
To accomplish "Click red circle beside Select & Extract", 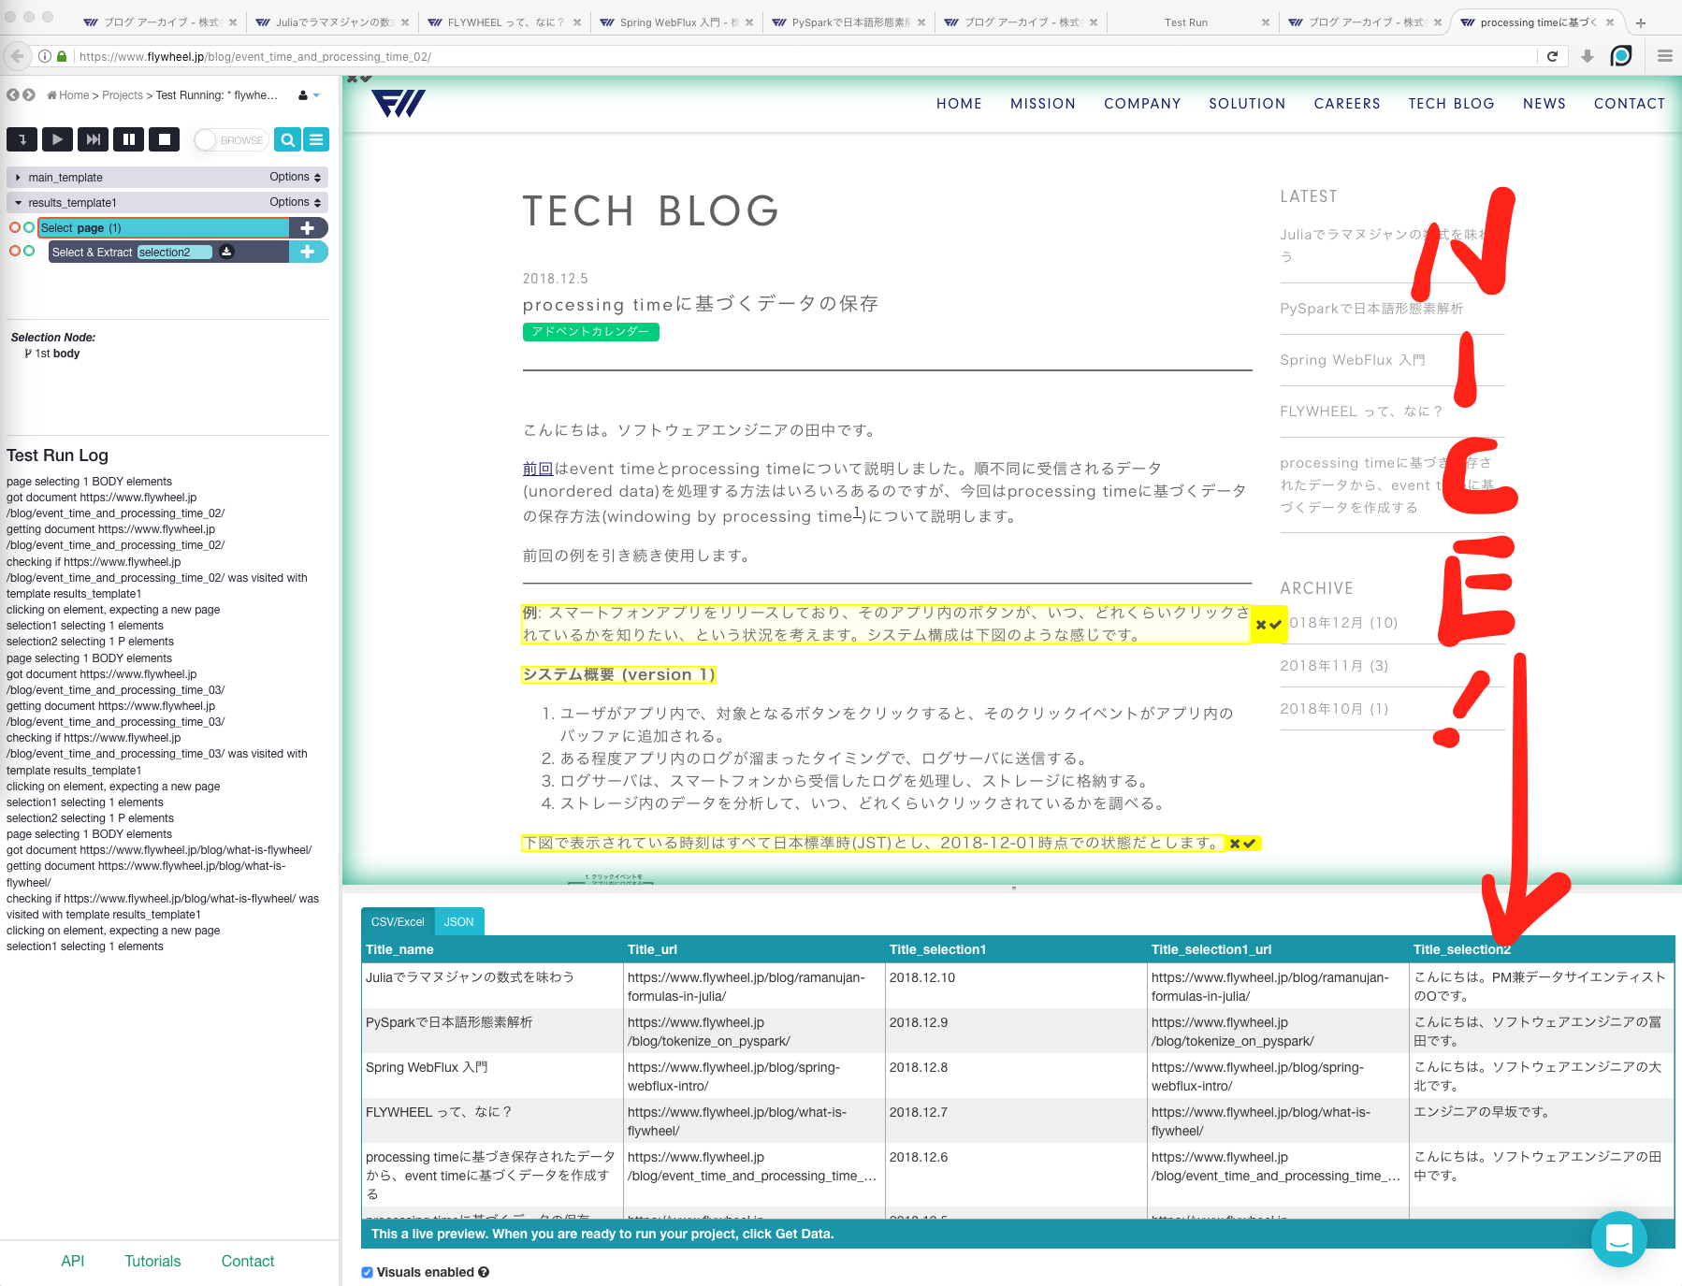I will [15, 251].
